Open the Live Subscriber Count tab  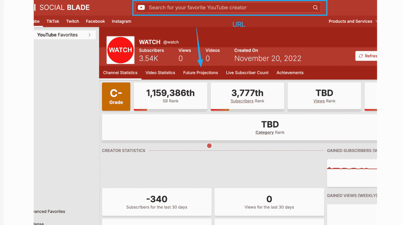pos(247,73)
